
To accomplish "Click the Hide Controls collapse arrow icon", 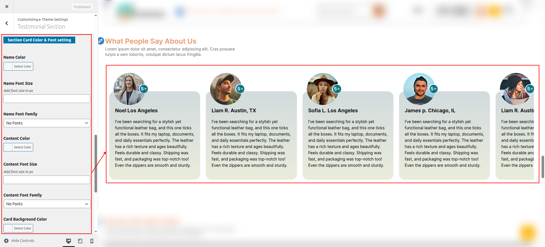I will (x=6, y=241).
